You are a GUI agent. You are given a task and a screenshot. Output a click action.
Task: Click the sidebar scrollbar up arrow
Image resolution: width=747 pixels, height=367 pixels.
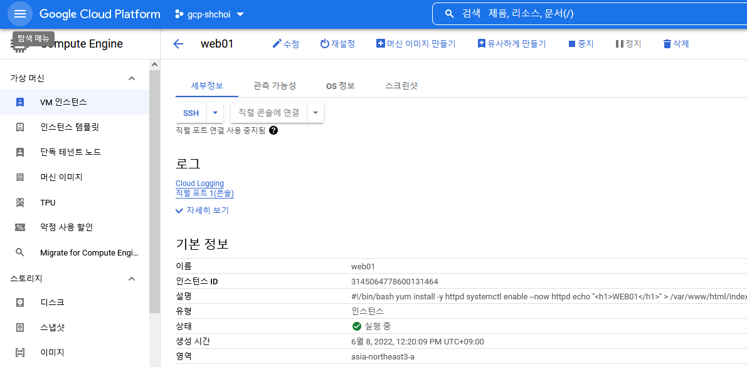[154, 65]
